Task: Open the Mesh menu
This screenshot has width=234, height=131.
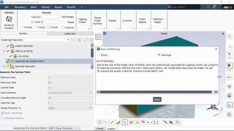Action: tap(34, 7)
